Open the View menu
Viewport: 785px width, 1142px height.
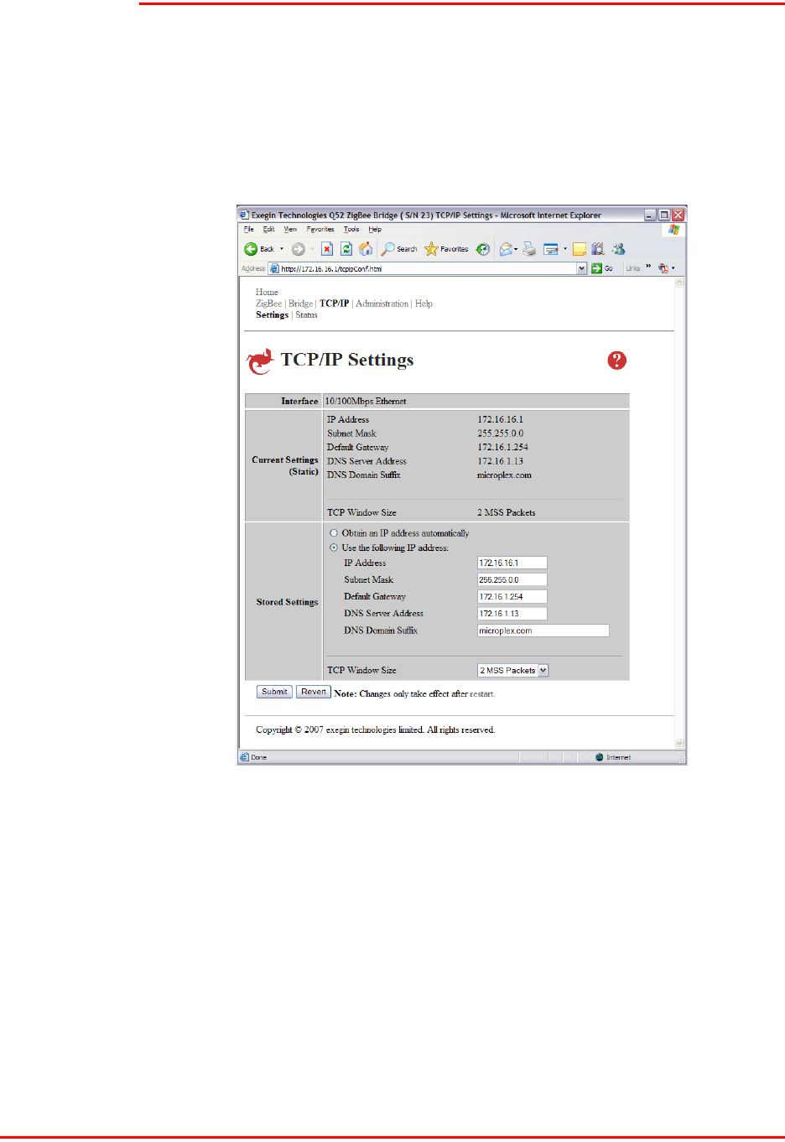(290, 229)
